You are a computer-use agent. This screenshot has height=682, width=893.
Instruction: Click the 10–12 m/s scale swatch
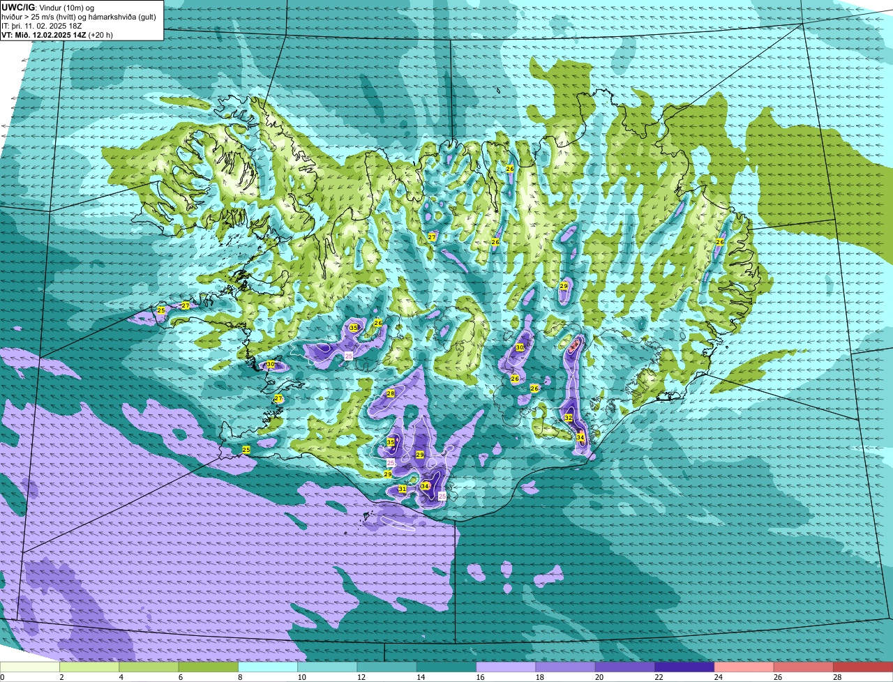point(327,667)
